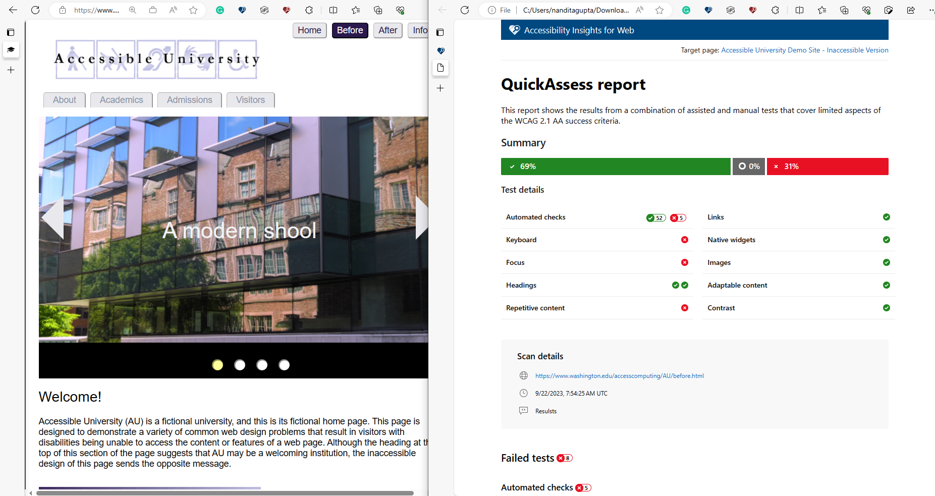Click the Home button on university page

309,30
